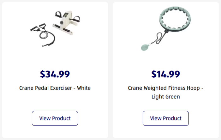Click the $34.99 price
The image size is (221, 140).
[x=55, y=74]
